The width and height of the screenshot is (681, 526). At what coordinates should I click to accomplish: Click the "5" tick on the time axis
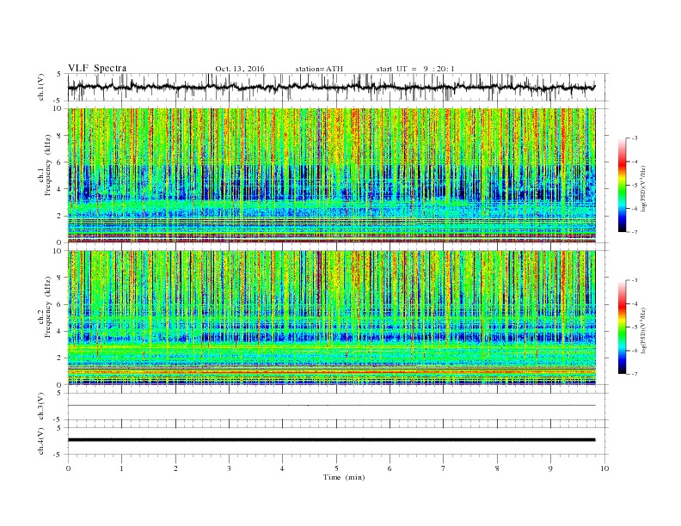(x=336, y=468)
